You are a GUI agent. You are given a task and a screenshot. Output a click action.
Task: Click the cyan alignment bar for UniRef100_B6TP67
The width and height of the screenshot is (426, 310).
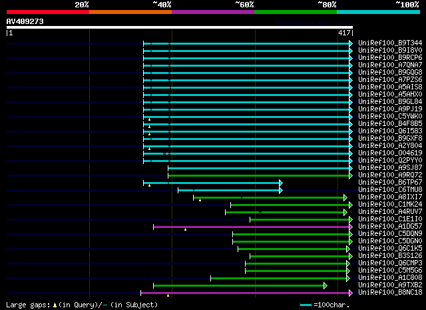tap(212, 183)
